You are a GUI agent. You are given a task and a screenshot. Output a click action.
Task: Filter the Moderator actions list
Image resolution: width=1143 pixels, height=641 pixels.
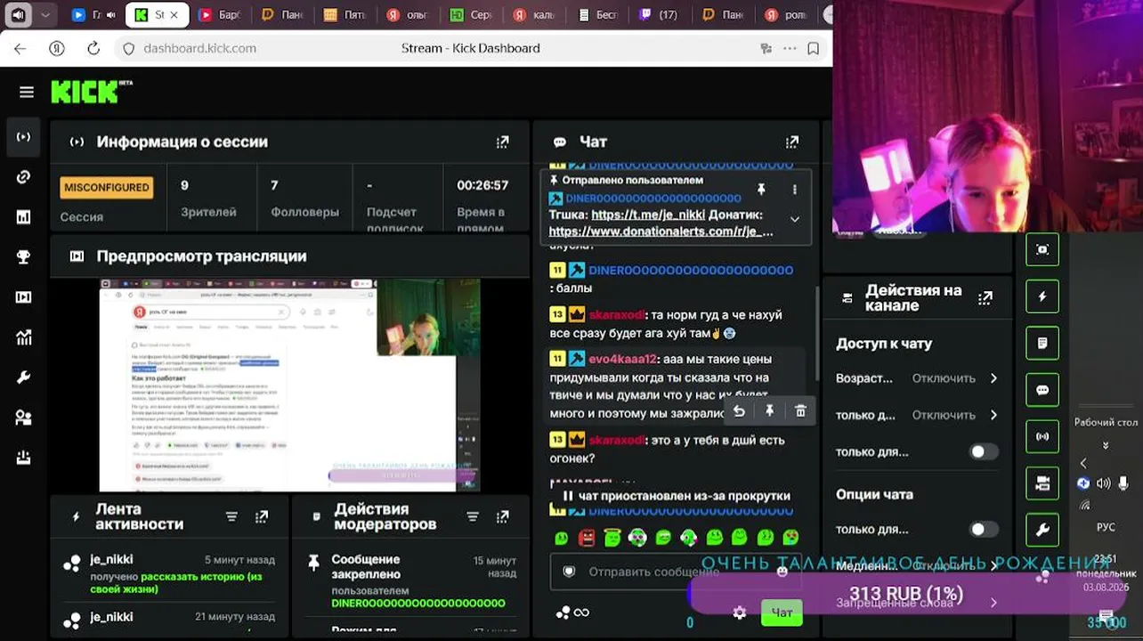pyautogui.click(x=473, y=516)
